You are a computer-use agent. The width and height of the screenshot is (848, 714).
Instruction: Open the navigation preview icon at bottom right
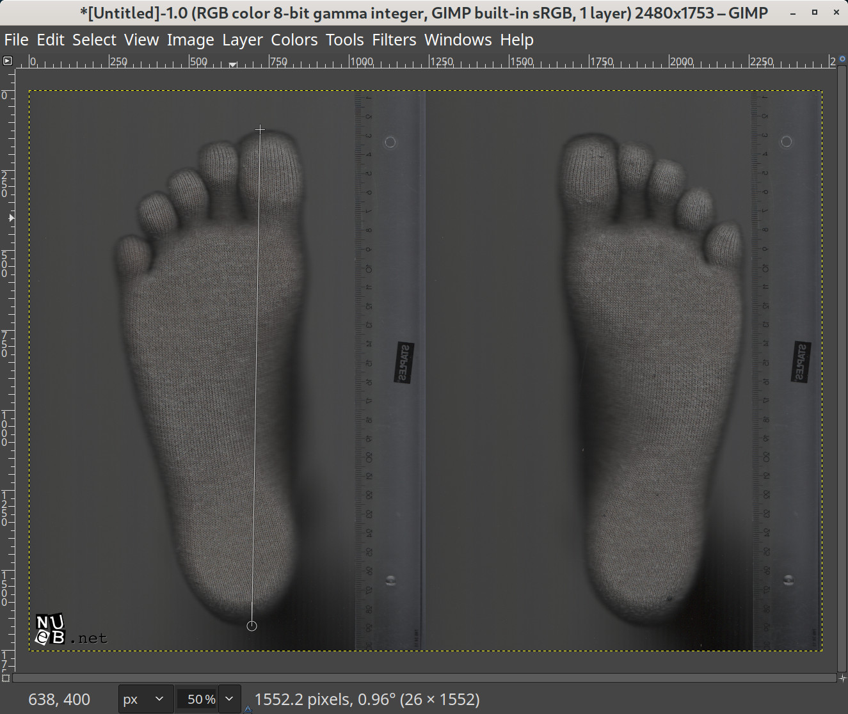[x=842, y=678]
